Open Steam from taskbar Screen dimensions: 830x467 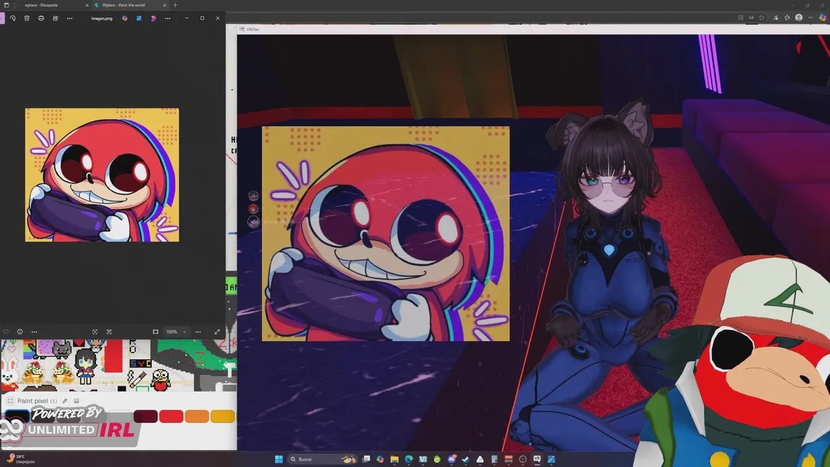(x=466, y=459)
